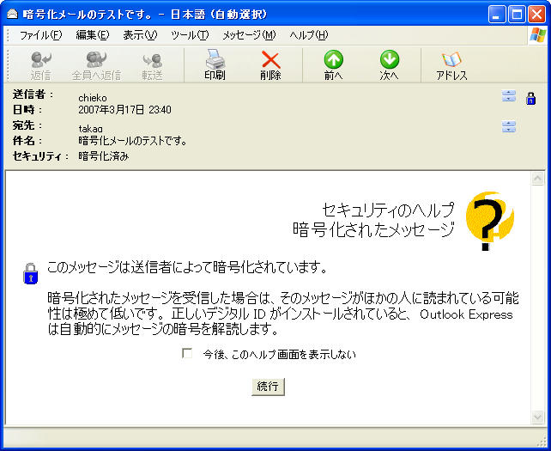Enable 'don't show this help screen' checkbox
The image size is (551, 451).
coord(187,354)
